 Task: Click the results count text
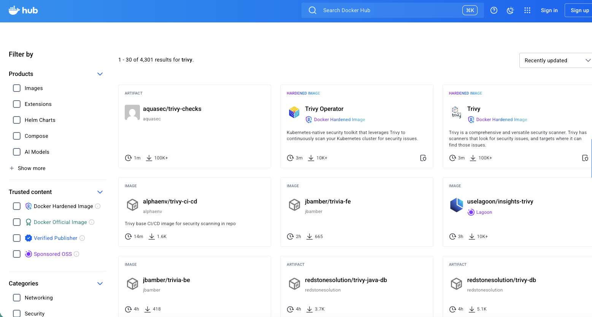pos(156,60)
